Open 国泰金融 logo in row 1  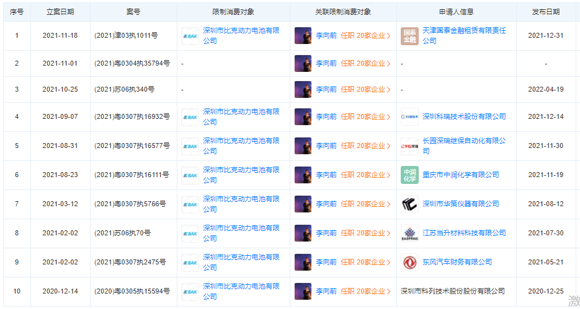click(x=409, y=36)
